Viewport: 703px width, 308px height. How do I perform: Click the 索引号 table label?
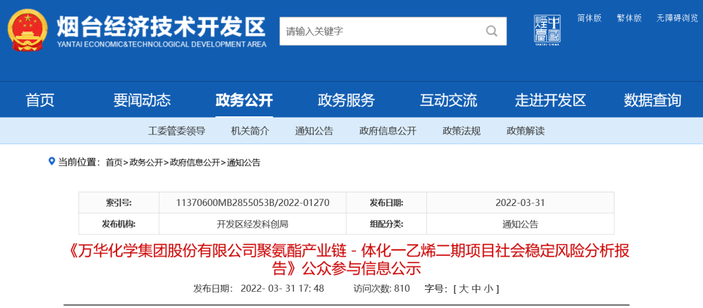point(119,203)
